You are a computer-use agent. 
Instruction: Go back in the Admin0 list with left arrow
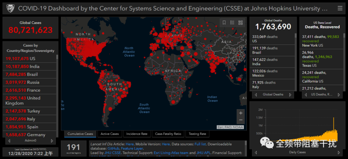[x=9, y=141]
